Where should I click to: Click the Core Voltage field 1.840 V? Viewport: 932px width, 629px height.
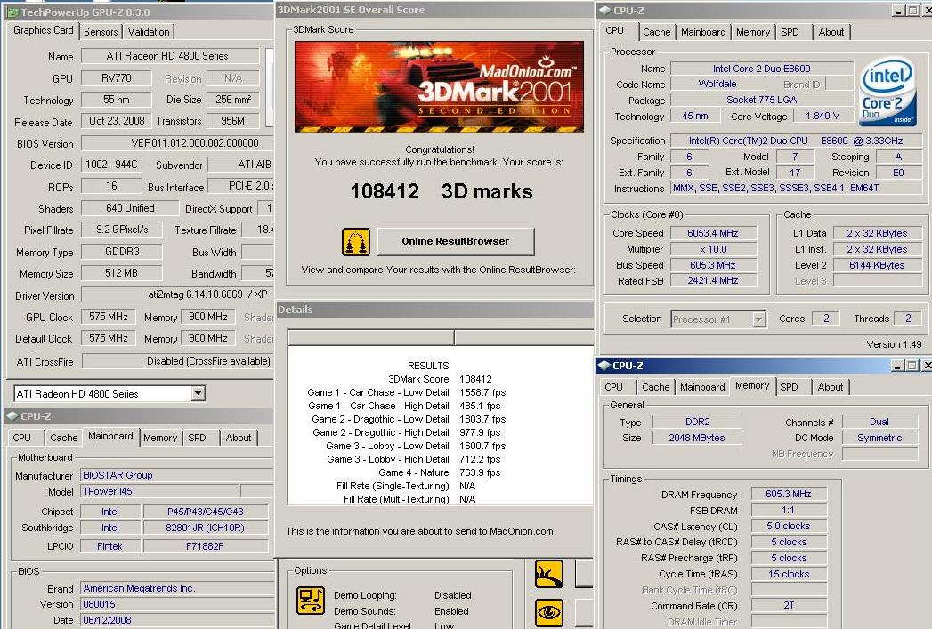[x=823, y=116]
